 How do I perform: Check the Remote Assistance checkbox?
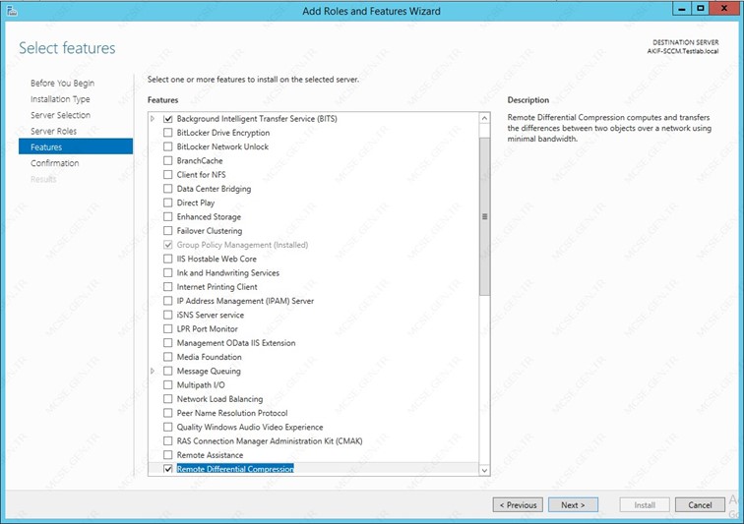(167, 455)
